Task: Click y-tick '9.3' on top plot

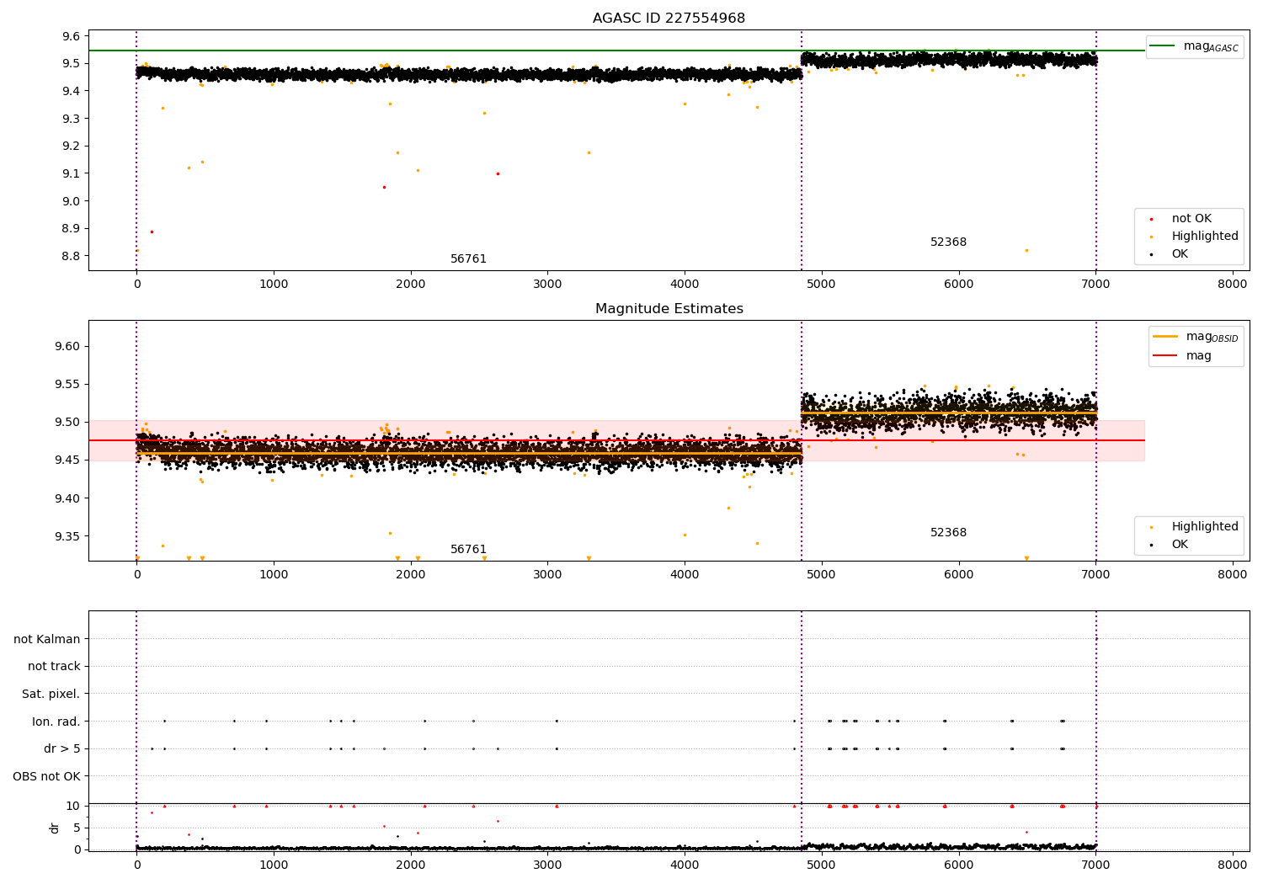Action: click(x=72, y=119)
